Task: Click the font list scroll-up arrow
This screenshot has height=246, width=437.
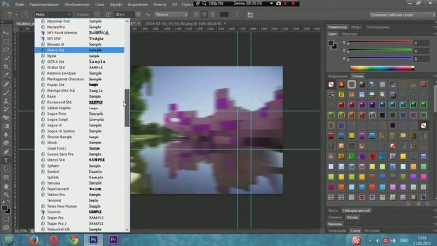Action: 127,21
